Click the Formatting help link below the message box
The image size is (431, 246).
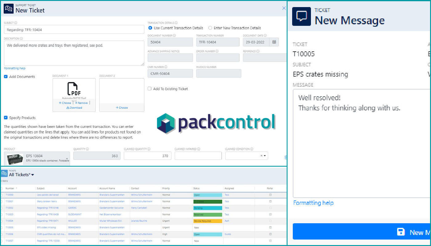coord(313,203)
